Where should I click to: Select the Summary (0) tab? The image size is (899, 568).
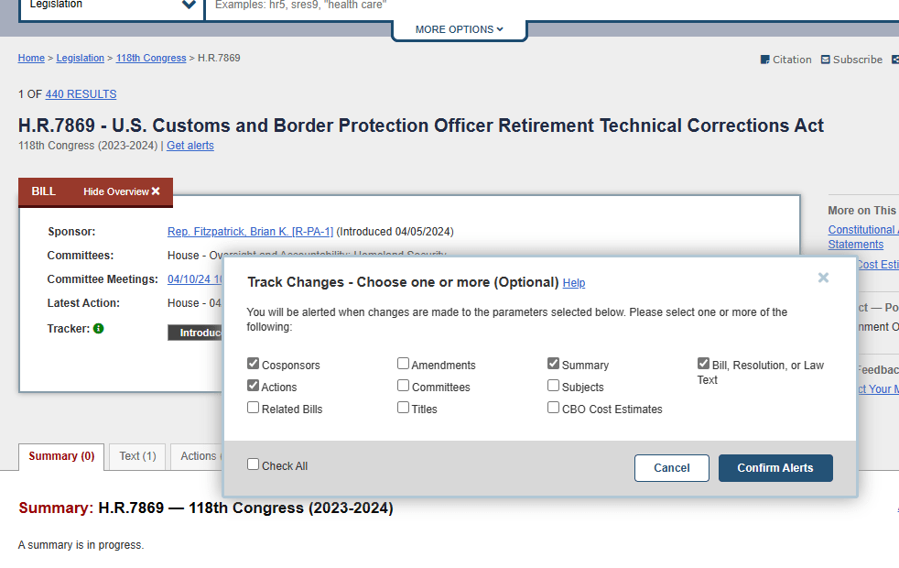(61, 456)
